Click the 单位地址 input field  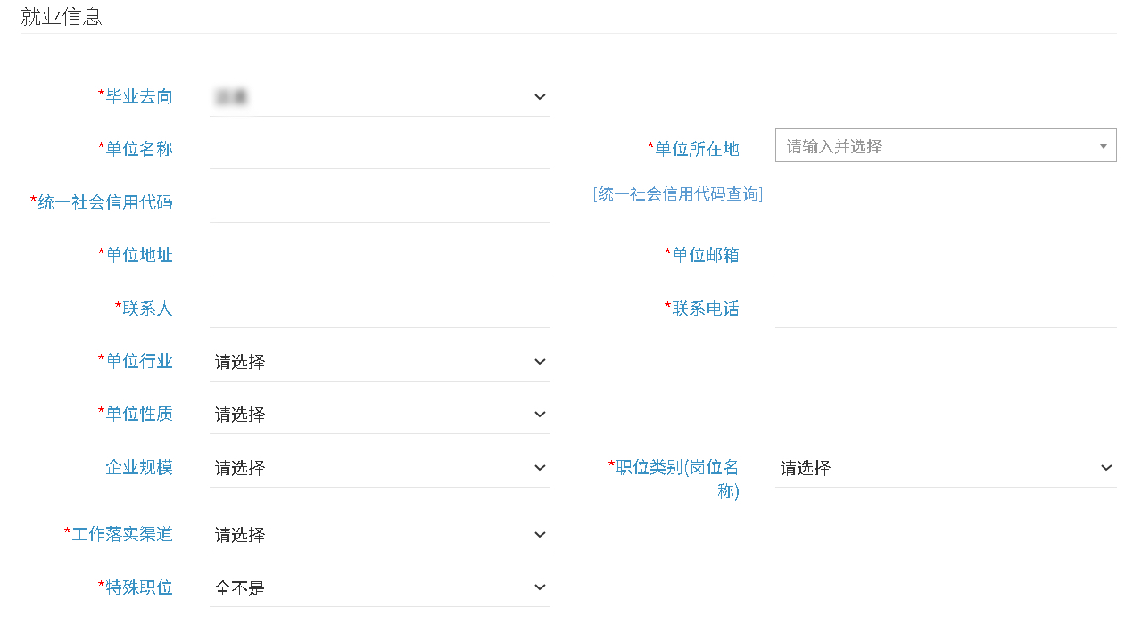pos(379,256)
